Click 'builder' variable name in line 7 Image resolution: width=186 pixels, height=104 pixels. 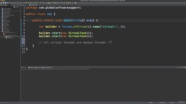(x=51, y=27)
